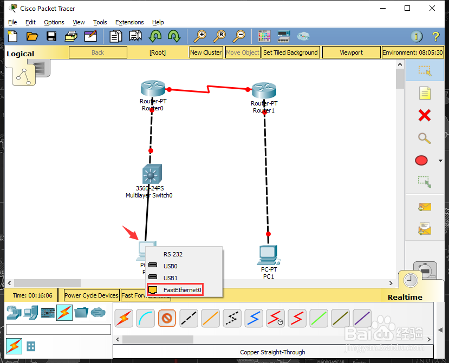Add a Complex PDU open envelope
449x363 pixels.
pyautogui.click(x=425, y=229)
